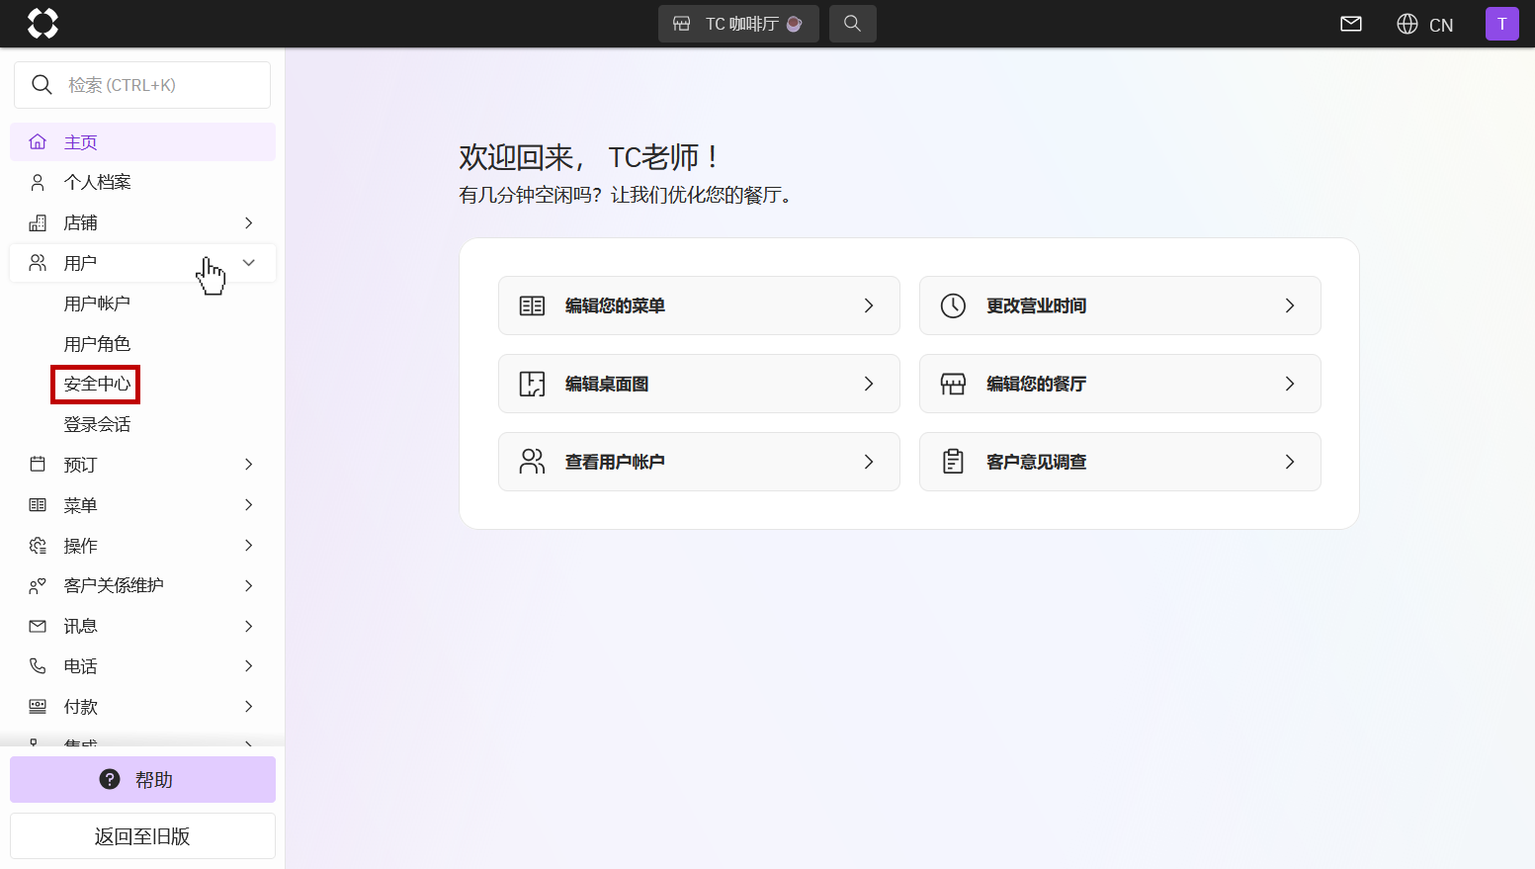1535x869 pixels.
Task: Open the 查看用户帐户 card
Action: [699, 462]
